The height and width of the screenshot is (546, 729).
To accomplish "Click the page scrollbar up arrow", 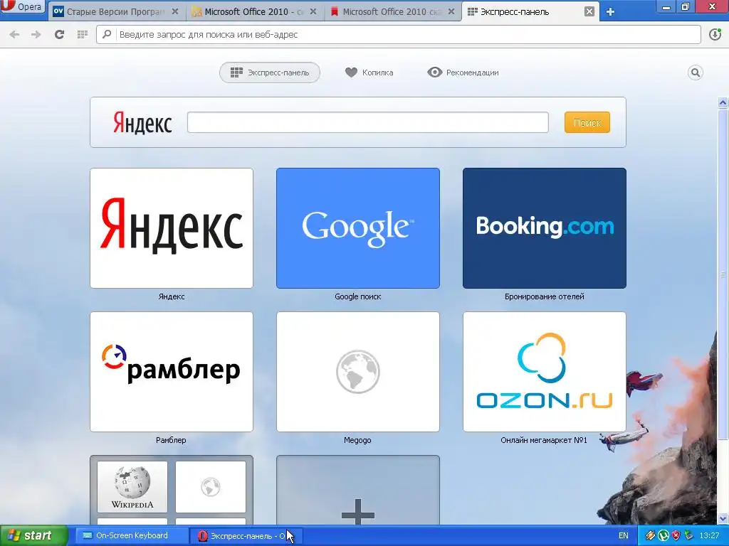I will (x=723, y=102).
